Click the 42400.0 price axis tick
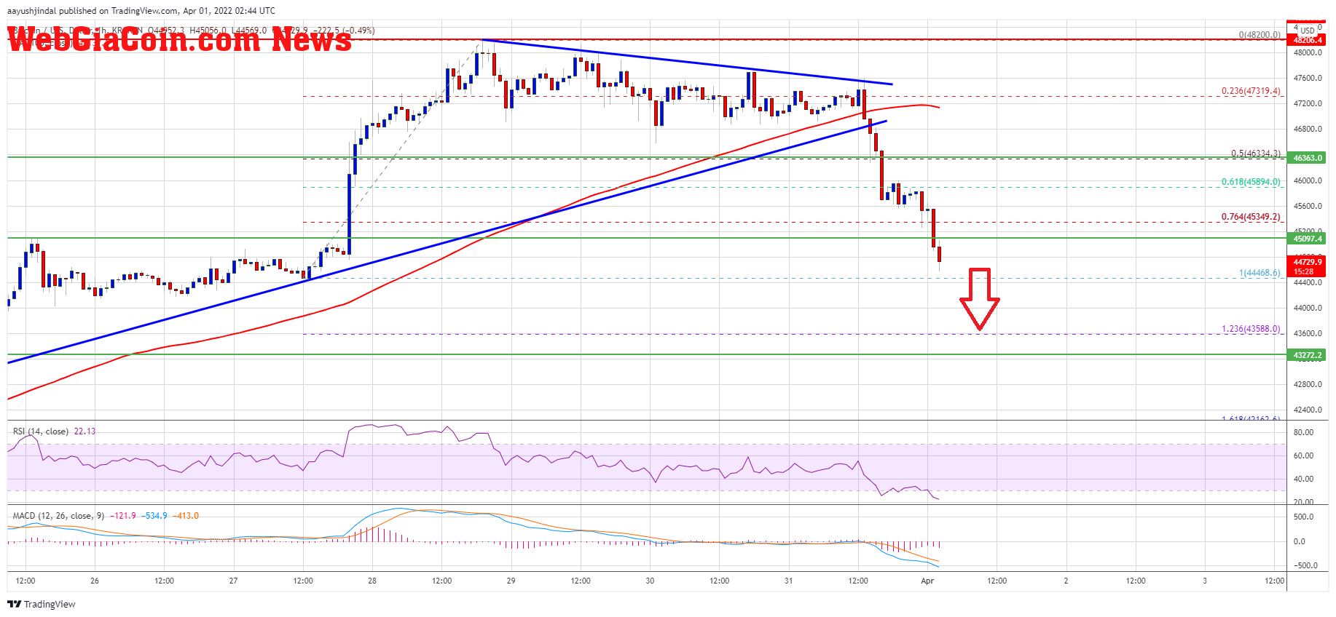 [x=1308, y=410]
